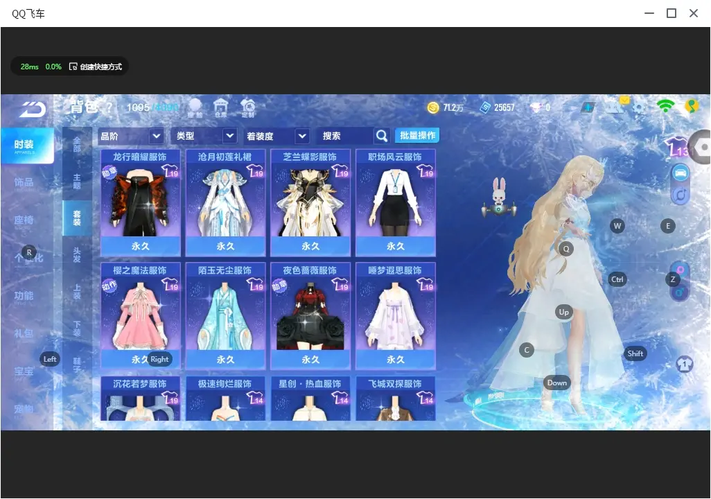Open the 背包 help question mark

pyautogui.click(x=109, y=107)
